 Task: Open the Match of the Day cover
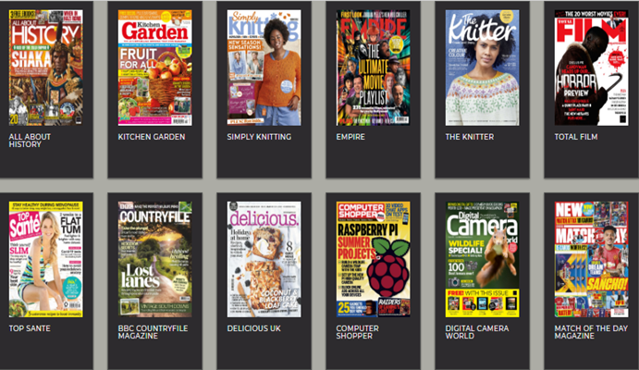591,259
